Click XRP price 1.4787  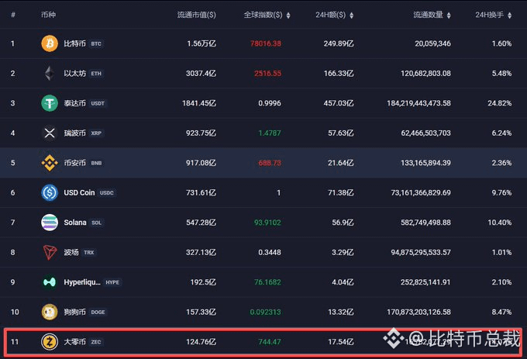[x=270, y=133]
